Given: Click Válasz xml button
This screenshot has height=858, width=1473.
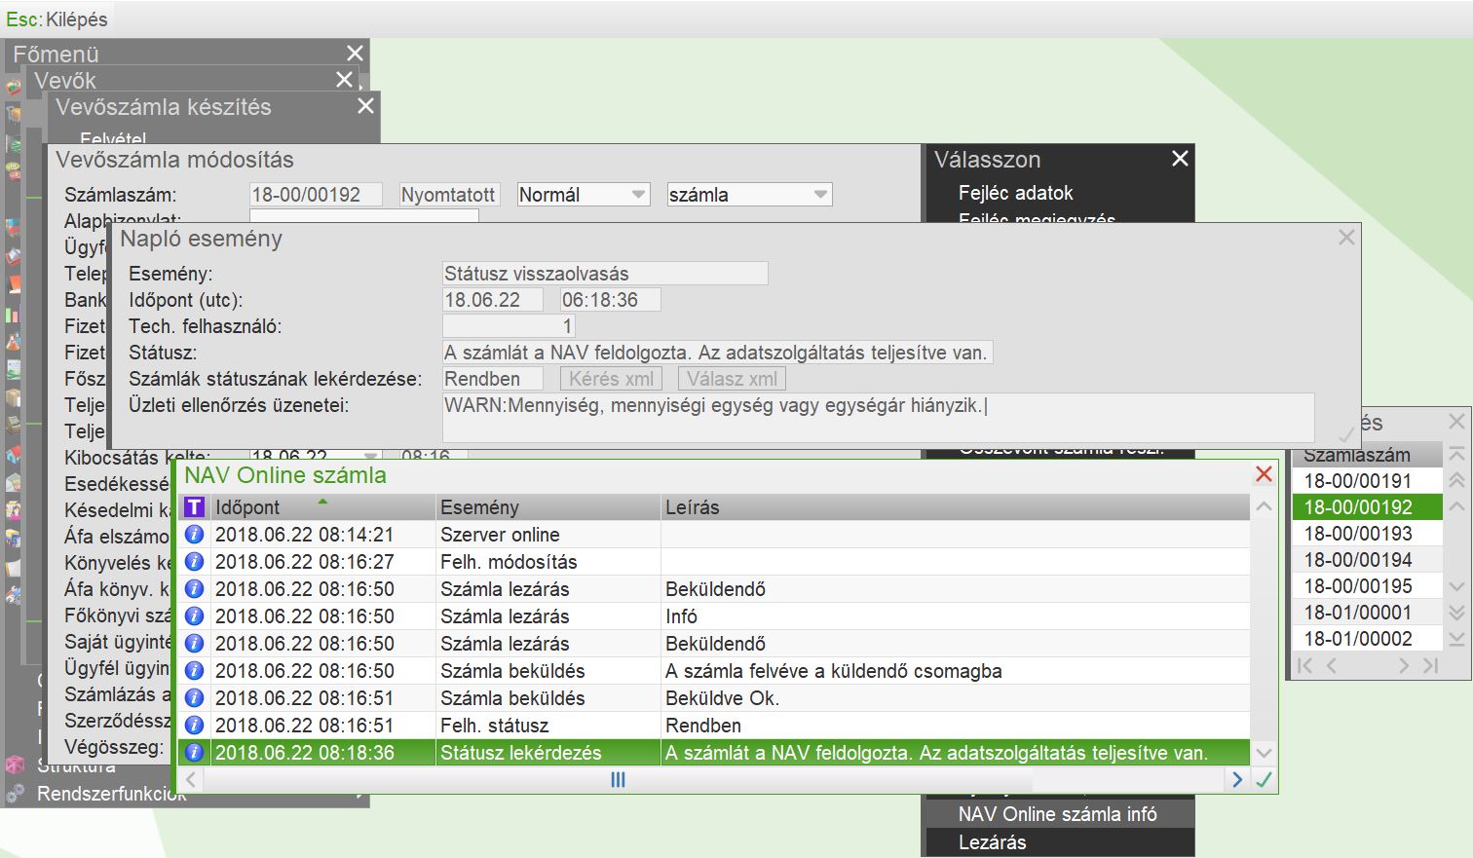Looking at the screenshot, I should coord(732,379).
